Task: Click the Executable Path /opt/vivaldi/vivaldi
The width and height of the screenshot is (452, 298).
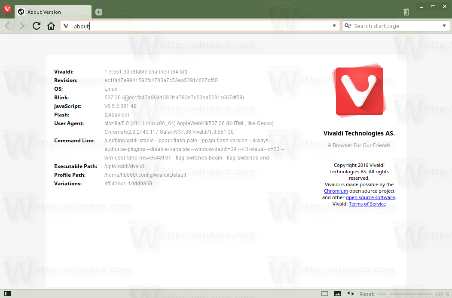Action: pyautogui.click(x=124, y=166)
